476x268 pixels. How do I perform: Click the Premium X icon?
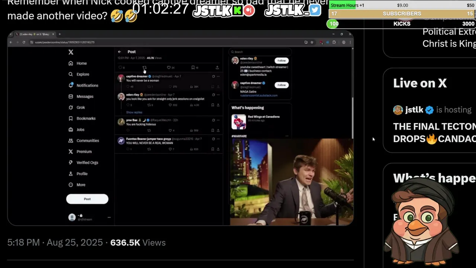coord(71,151)
